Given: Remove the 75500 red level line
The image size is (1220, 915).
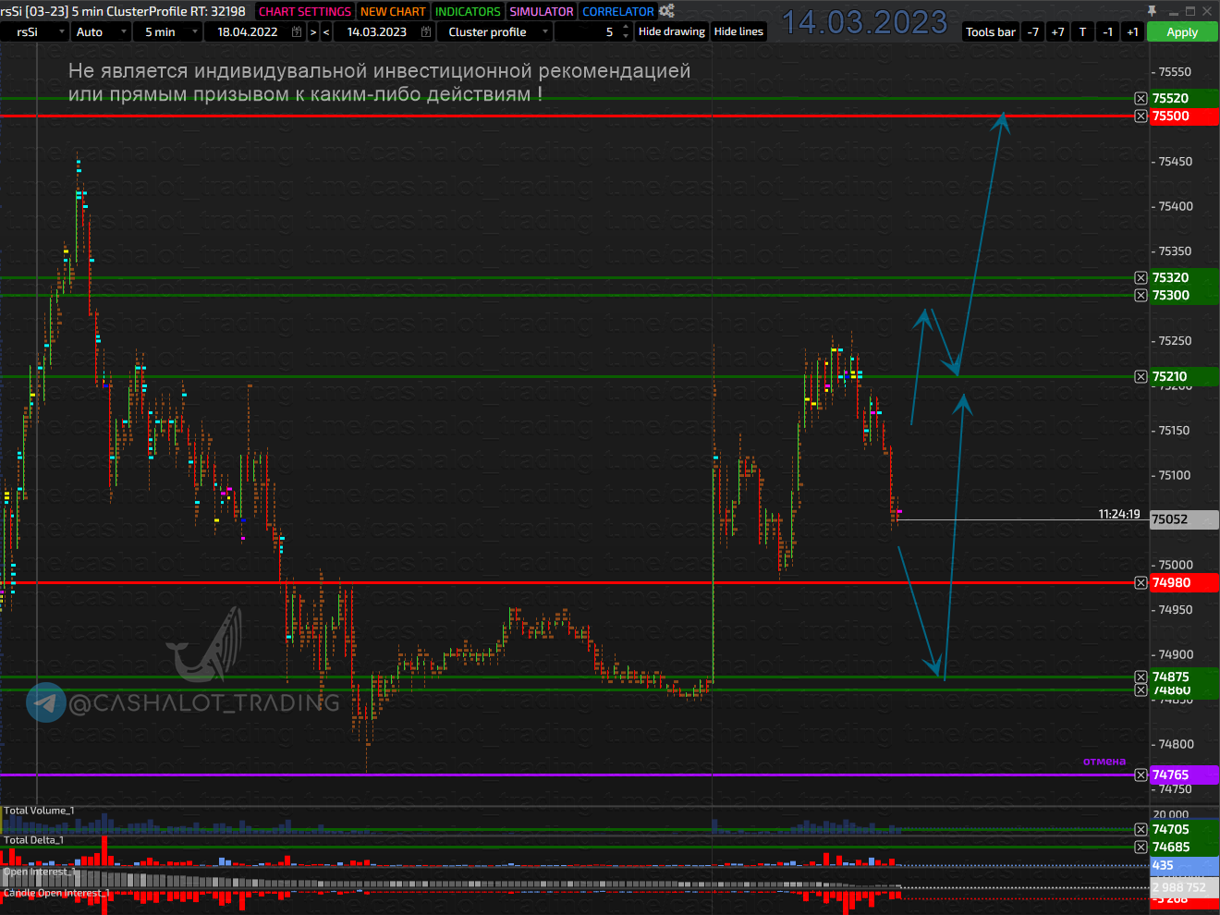Looking at the screenshot, I should pos(1141,116).
